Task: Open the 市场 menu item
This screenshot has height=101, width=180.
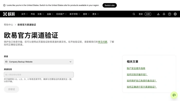Action: 33,14
